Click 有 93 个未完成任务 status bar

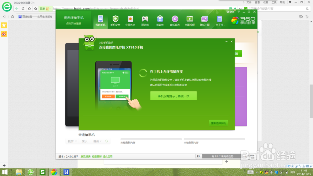pyautogui.click(x=222, y=156)
